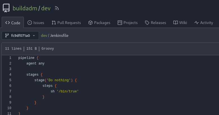
Task: Click the Wiki book icon
Action: [x=176, y=23]
